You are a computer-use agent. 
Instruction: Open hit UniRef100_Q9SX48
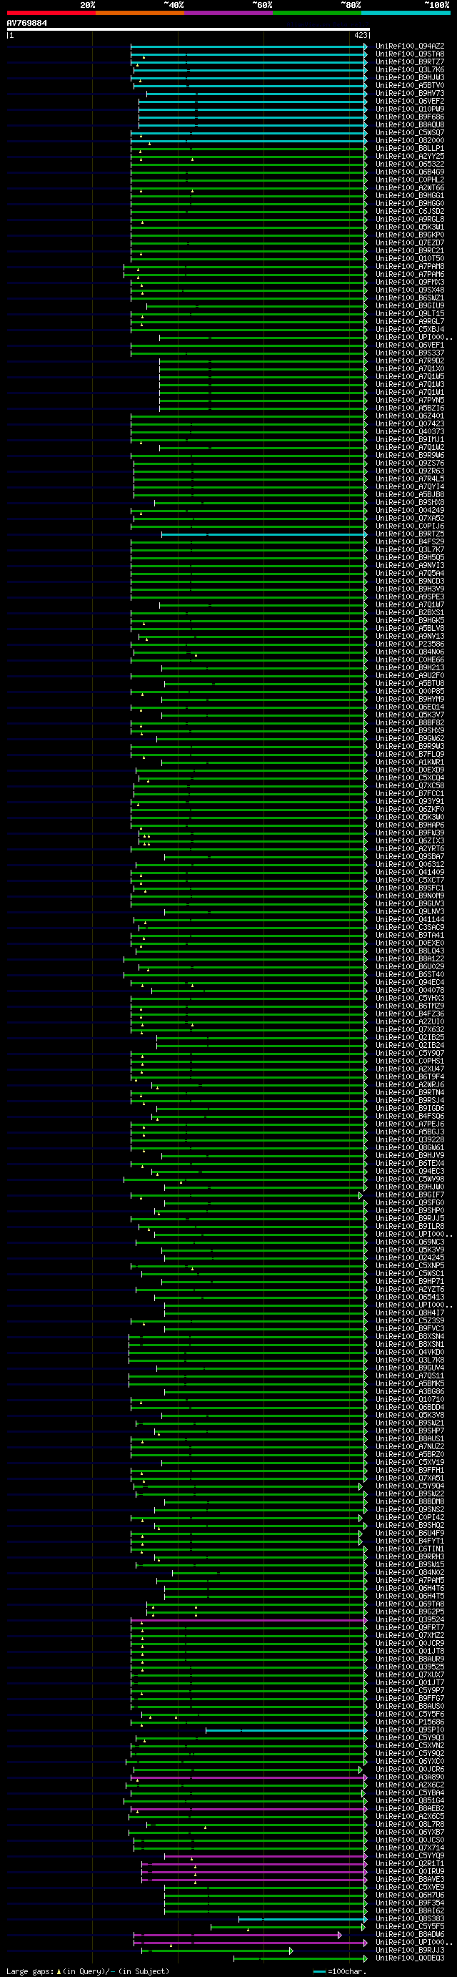coord(409,290)
